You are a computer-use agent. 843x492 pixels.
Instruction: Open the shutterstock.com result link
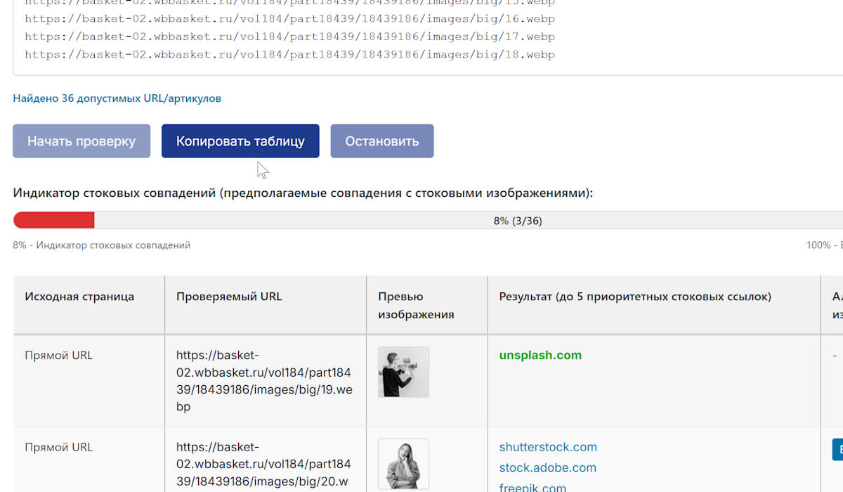click(x=548, y=447)
